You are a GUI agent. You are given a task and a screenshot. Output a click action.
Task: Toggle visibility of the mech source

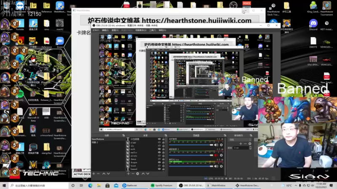click(x=159, y=149)
